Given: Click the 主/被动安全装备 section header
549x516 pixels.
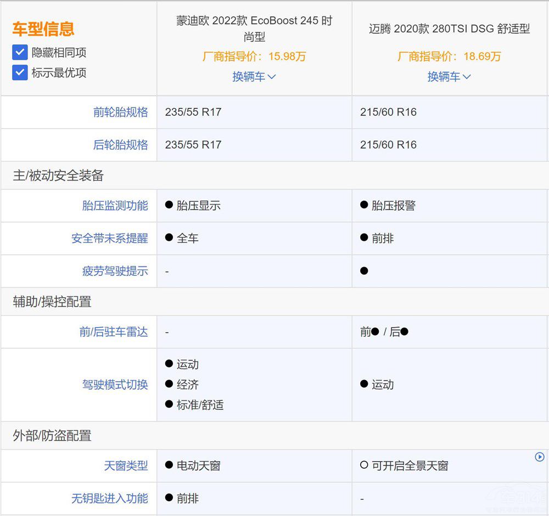Looking at the screenshot, I should [58, 175].
